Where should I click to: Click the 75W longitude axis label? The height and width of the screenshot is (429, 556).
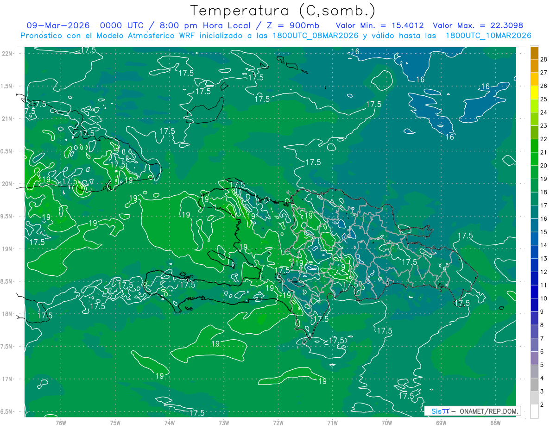click(x=115, y=423)
